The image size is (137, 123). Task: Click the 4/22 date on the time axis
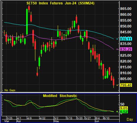(43, 118)
